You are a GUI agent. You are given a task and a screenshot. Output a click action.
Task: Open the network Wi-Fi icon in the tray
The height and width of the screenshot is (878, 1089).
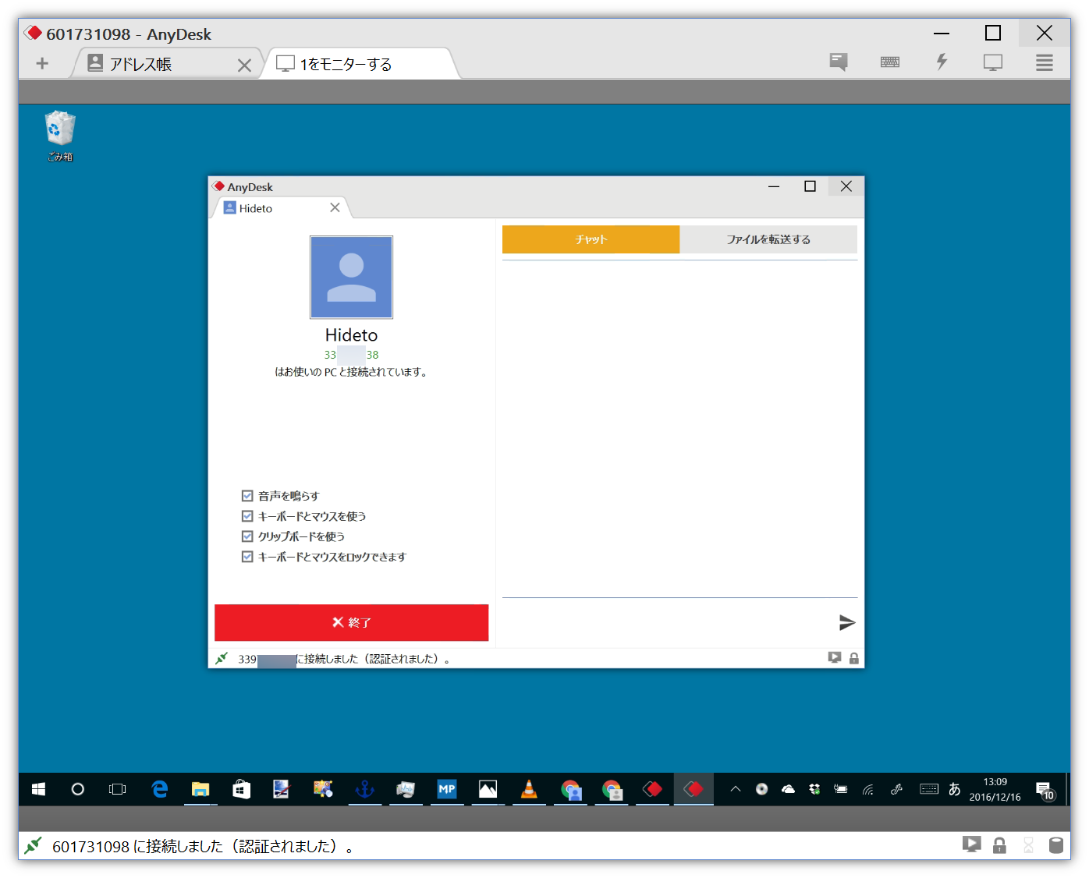pos(868,789)
